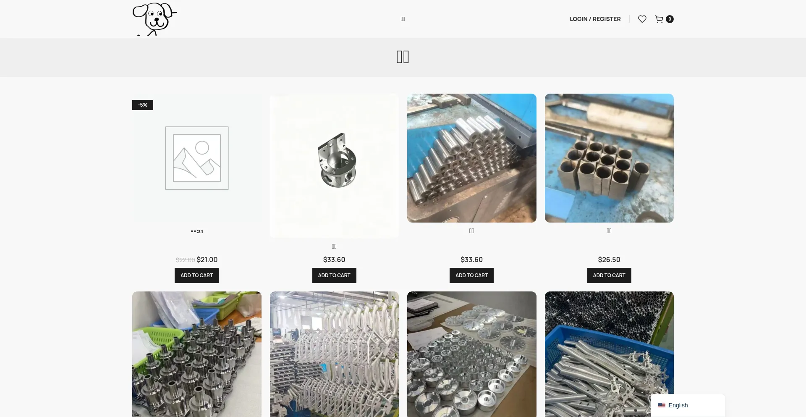806x417 pixels.
Task: Click the center header navigation menu item
Action: coord(403,19)
